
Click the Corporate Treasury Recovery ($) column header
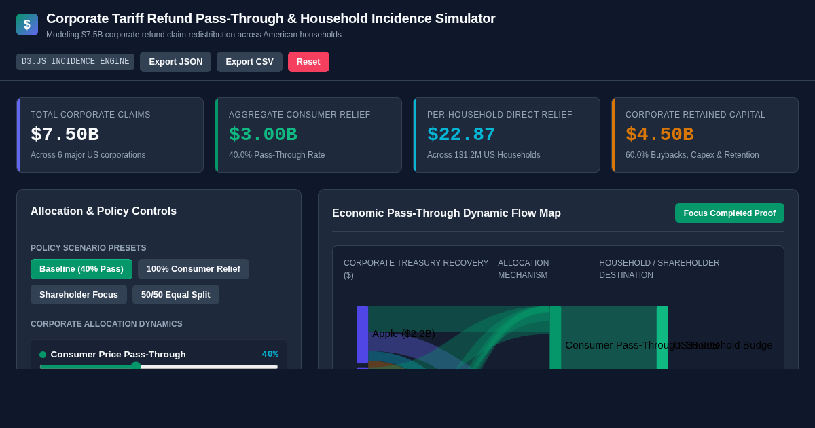point(416,269)
